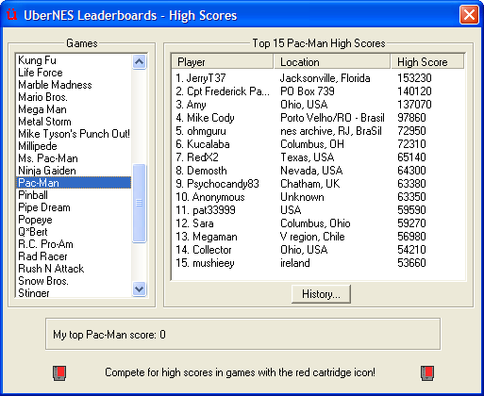Image resolution: width=484 pixels, height=396 pixels.
Task: Select Marble Madness in the Games list
Action: click(74, 85)
